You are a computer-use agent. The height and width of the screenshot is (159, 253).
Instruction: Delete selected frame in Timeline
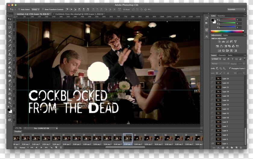[x=61, y=147]
